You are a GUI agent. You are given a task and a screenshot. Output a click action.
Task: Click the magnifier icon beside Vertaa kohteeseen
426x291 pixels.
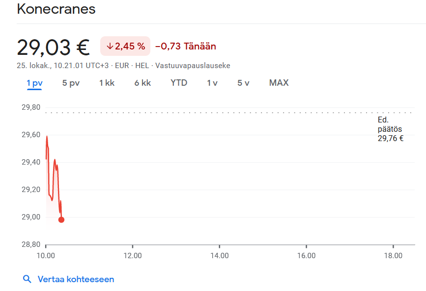(x=27, y=279)
